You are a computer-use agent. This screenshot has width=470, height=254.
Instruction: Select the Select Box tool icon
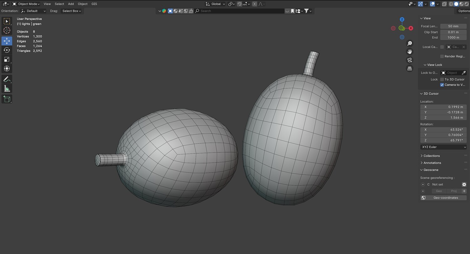[x=7, y=21]
